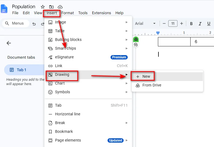
Task: Click the green robot extension icon
Action: [x=136, y=39]
